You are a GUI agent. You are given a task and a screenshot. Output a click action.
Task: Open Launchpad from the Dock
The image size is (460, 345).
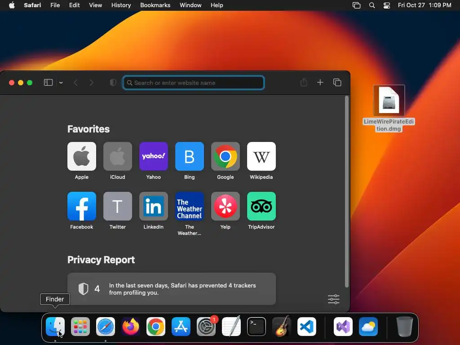(x=80, y=327)
